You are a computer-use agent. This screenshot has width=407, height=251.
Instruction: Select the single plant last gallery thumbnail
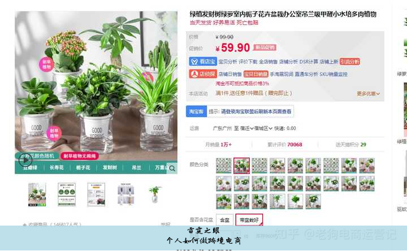click(x=155, y=194)
